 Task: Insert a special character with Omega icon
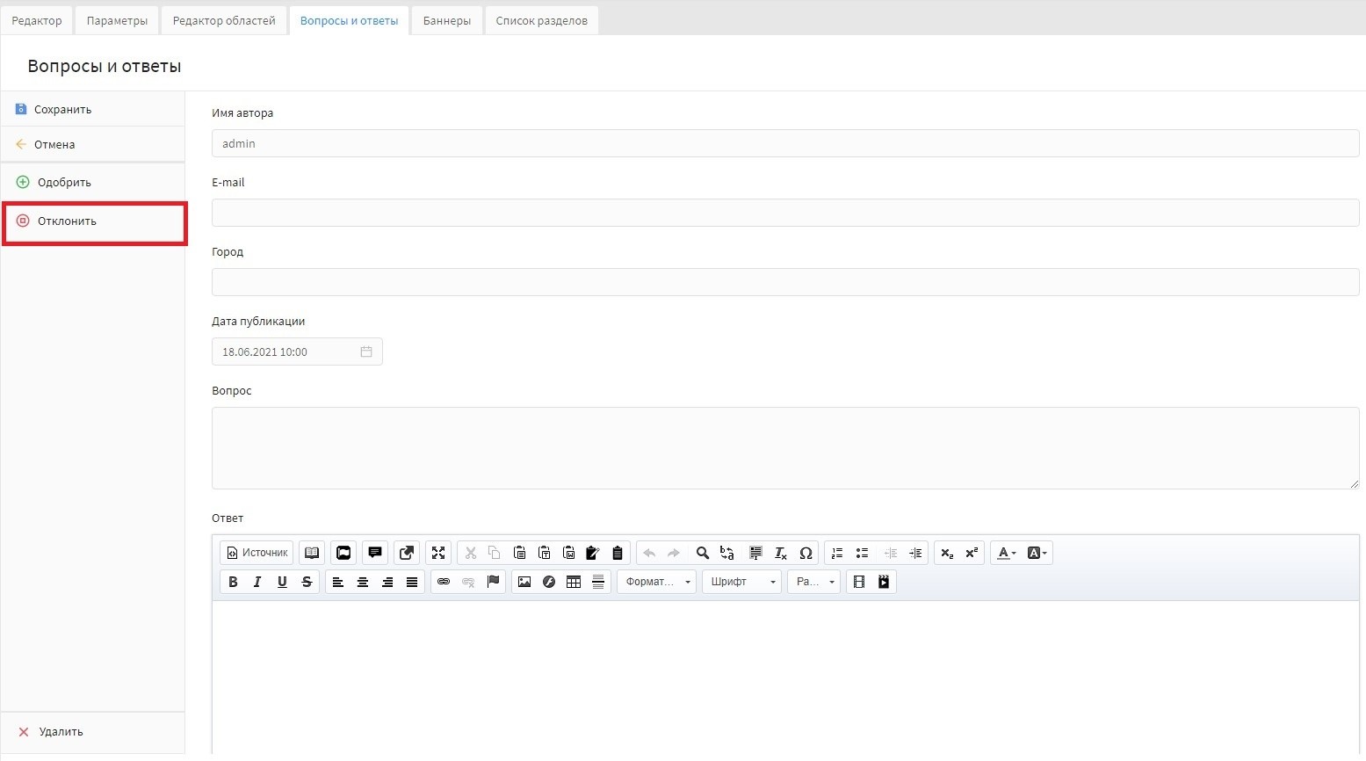point(806,553)
